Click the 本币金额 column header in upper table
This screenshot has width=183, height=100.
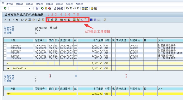tap(90, 40)
